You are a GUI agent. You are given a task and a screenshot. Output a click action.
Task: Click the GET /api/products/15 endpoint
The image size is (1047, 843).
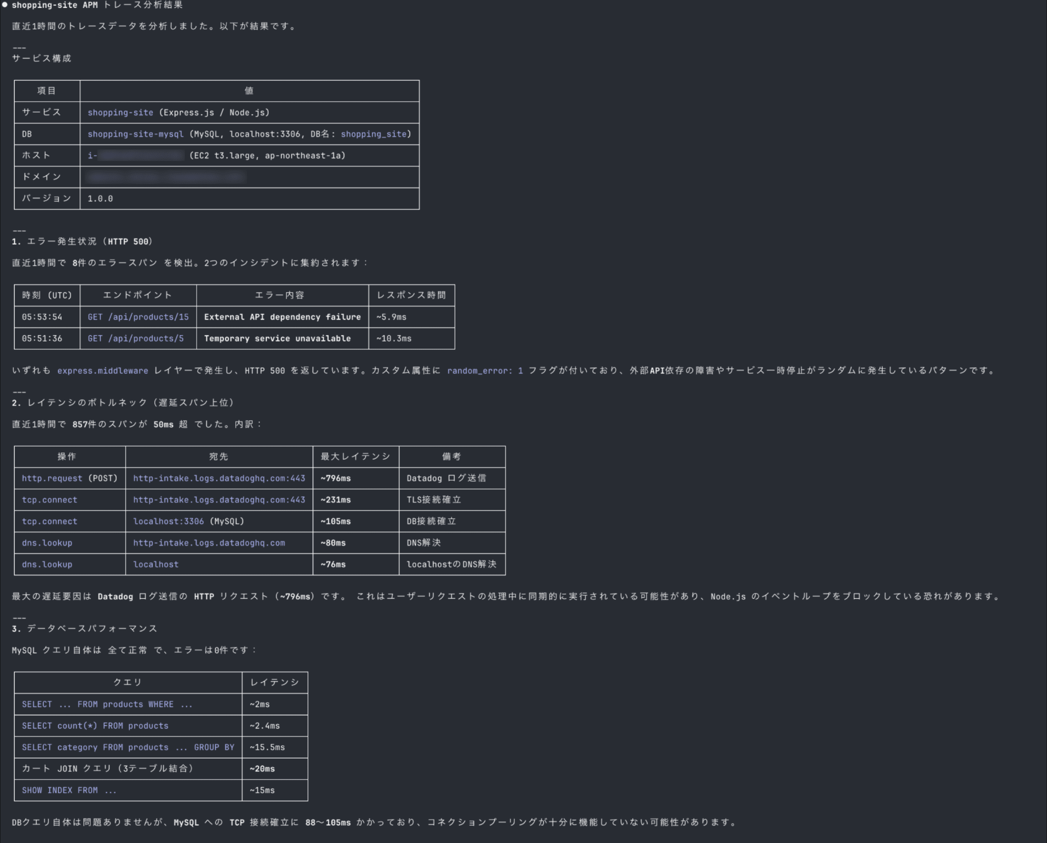click(x=138, y=317)
